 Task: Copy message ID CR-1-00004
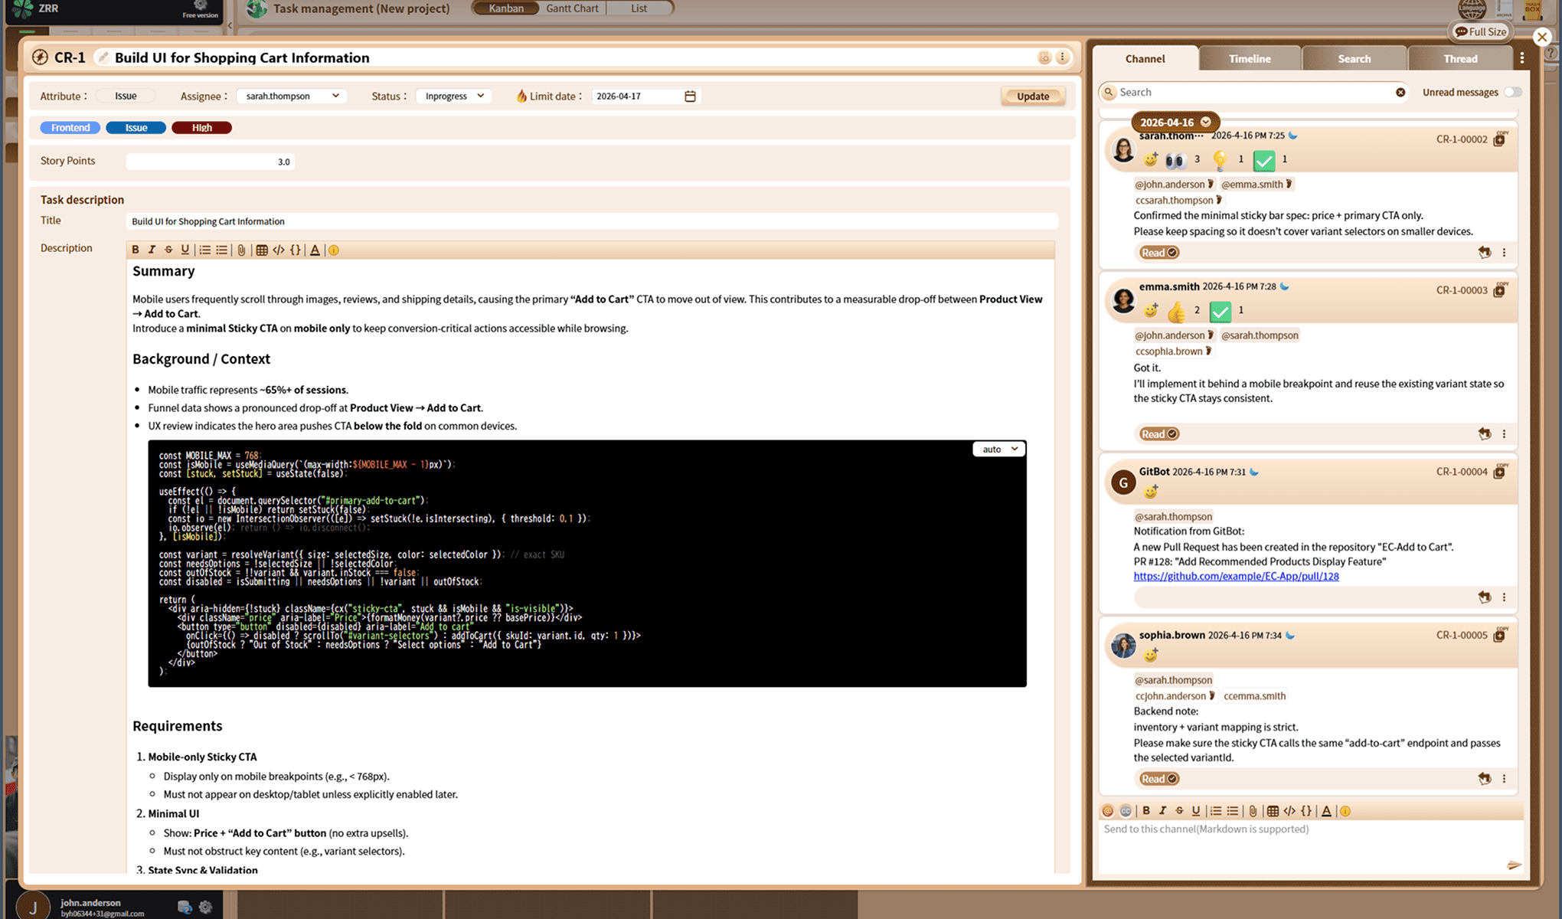pos(1499,471)
